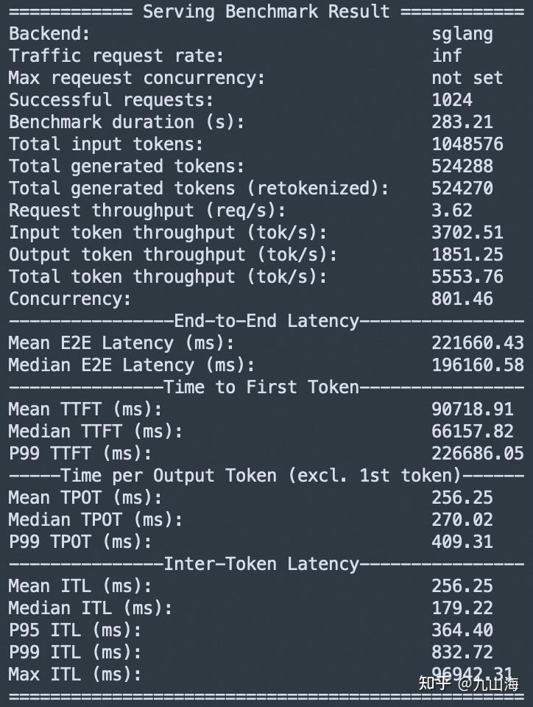Screen dimensions: 533x707
Task: Click the P99 TTFT value 226686.05
Action: coord(478,454)
